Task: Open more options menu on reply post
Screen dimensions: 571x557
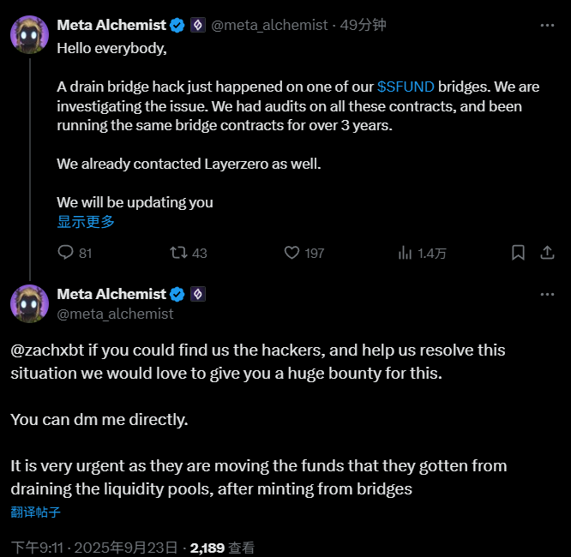Action: click(547, 295)
